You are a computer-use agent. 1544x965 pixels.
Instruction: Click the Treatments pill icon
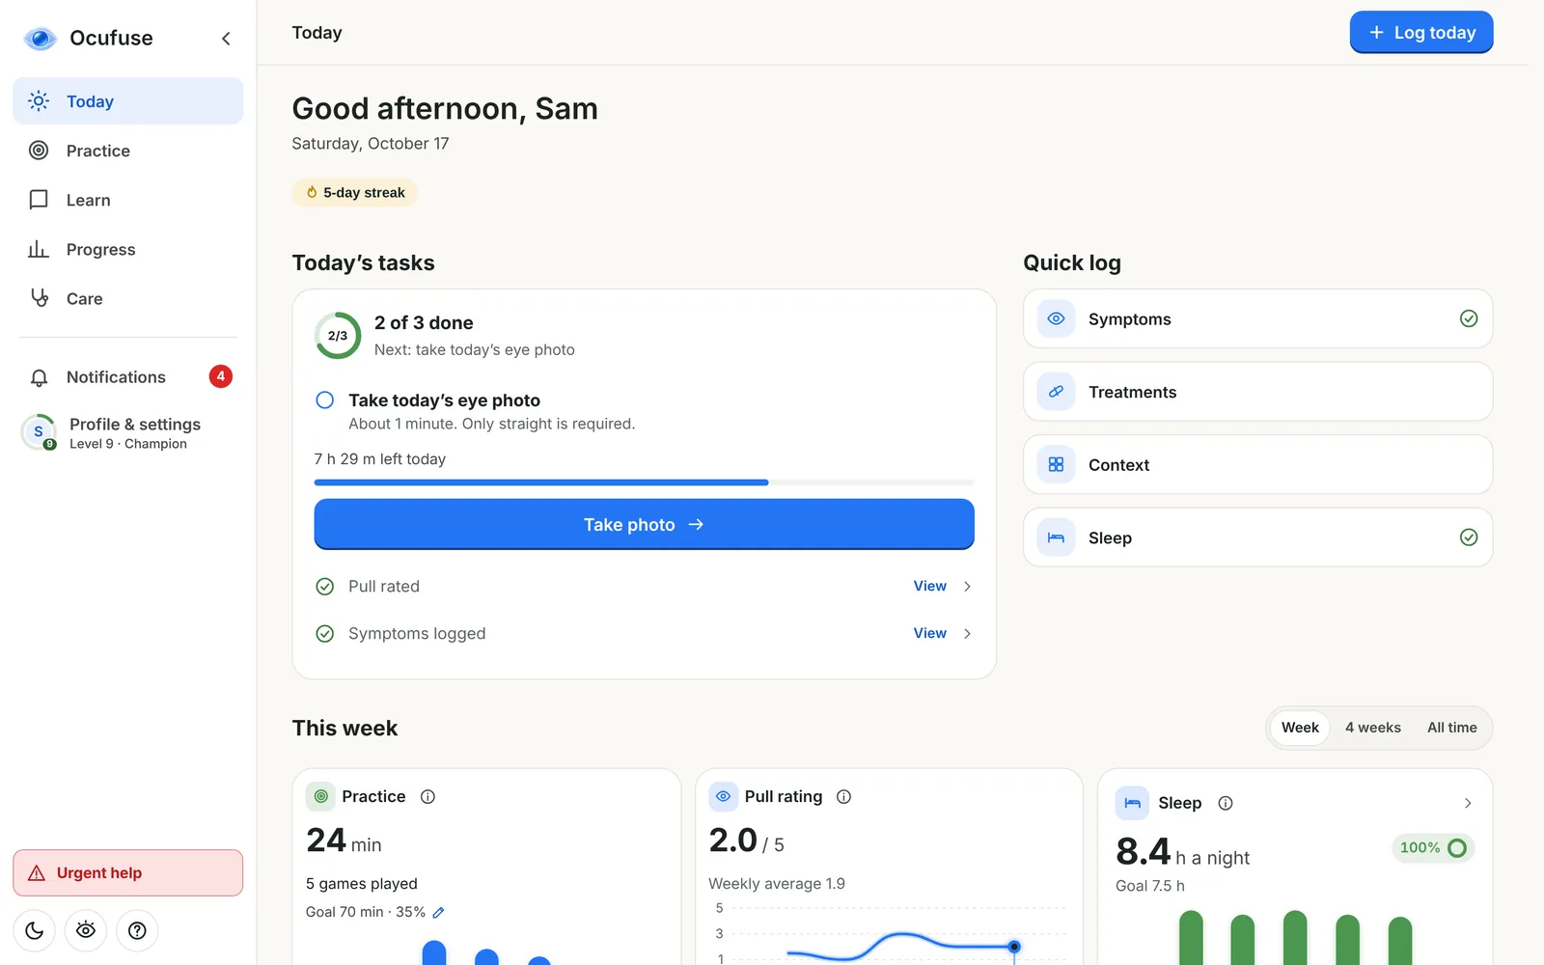1056,392
